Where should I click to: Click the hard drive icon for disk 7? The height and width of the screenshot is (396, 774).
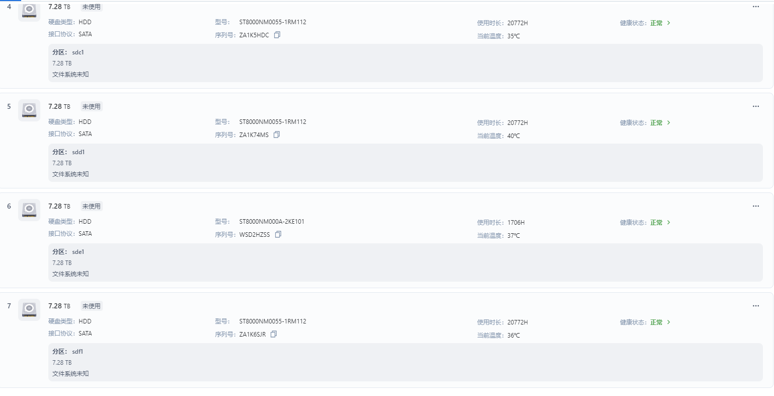(x=29, y=310)
